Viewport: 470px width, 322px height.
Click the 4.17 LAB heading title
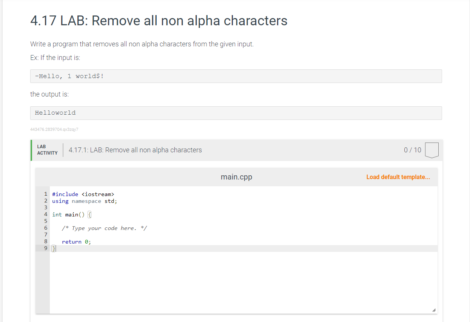pos(159,21)
